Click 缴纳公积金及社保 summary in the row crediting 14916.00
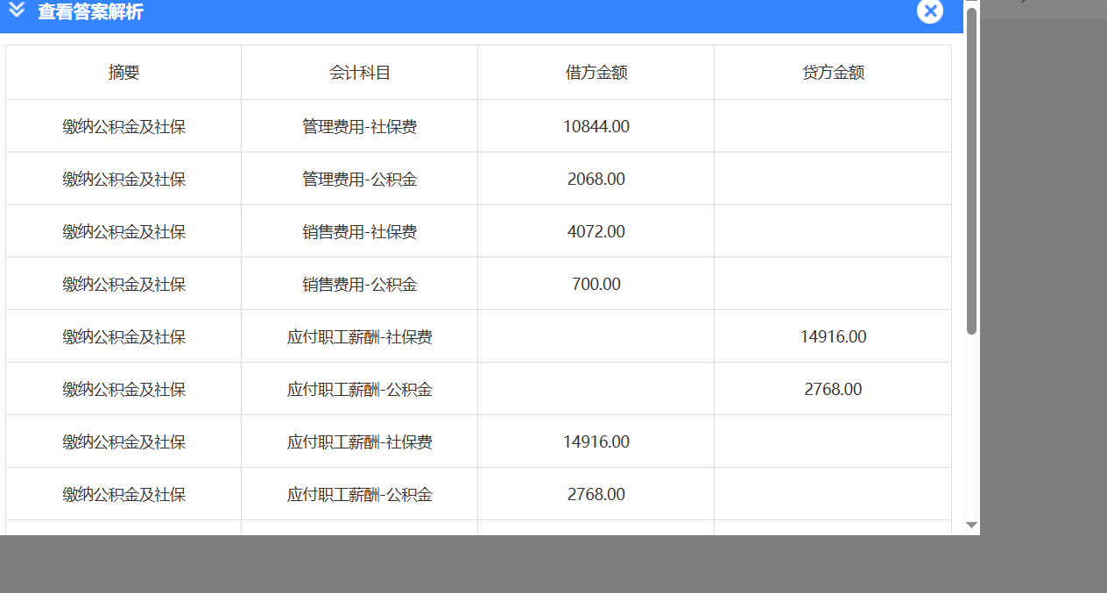The image size is (1107, 593). pyautogui.click(x=123, y=337)
